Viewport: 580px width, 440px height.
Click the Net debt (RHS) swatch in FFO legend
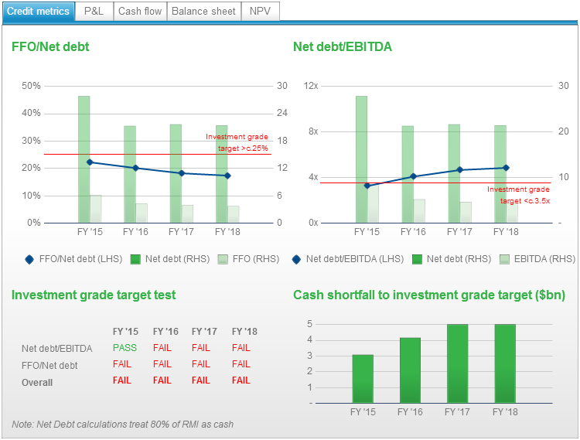click(x=135, y=260)
